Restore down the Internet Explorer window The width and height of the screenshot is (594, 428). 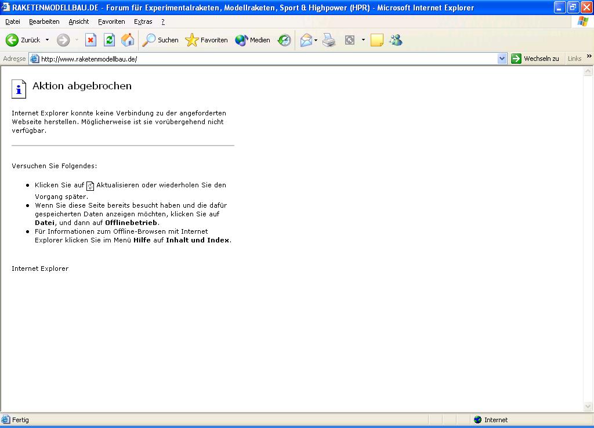[573, 7]
